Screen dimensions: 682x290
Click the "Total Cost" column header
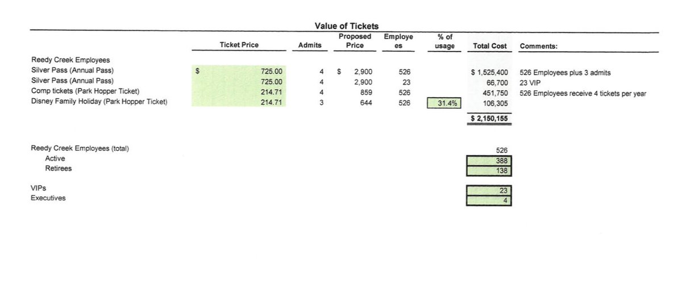click(489, 45)
